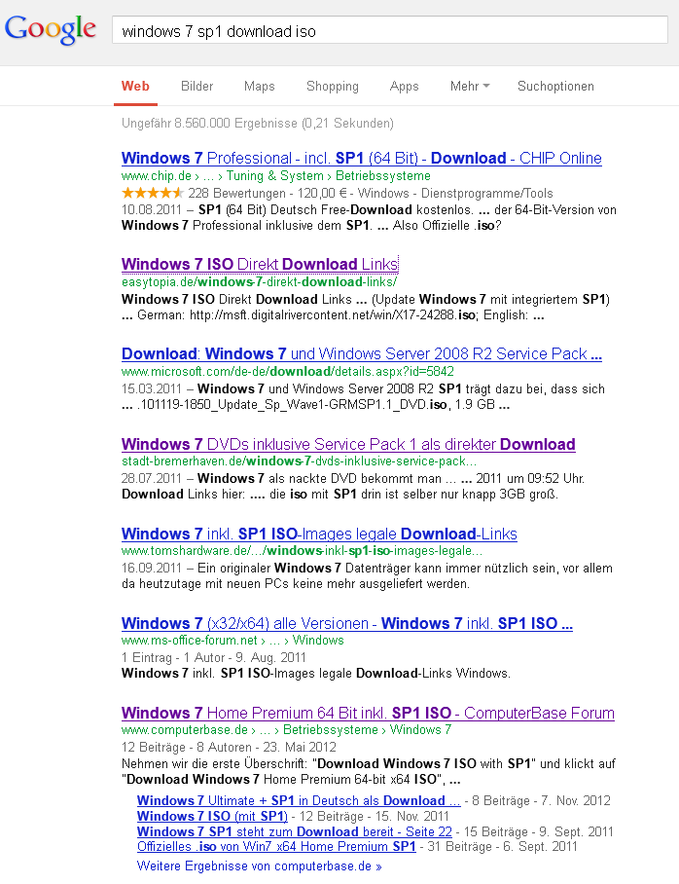Go to the Shopping tab
Screen dimensions: 679x884
[x=333, y=87]
